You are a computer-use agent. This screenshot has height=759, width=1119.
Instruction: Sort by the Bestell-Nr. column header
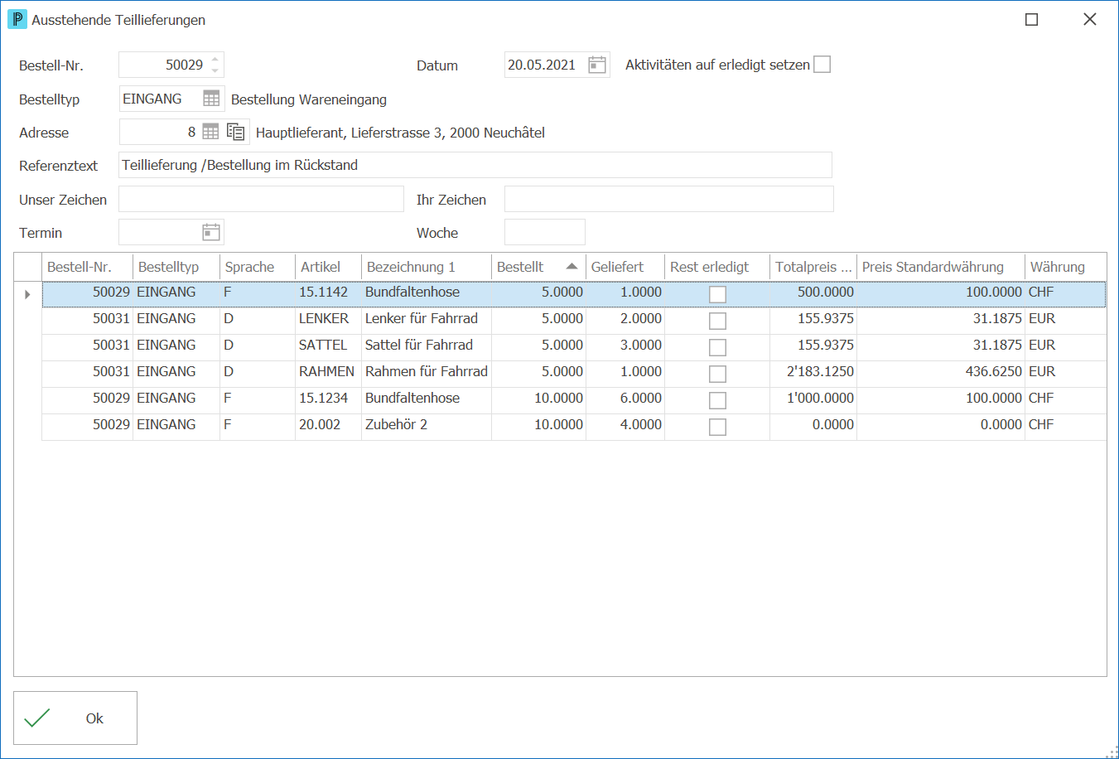(87, 267)
